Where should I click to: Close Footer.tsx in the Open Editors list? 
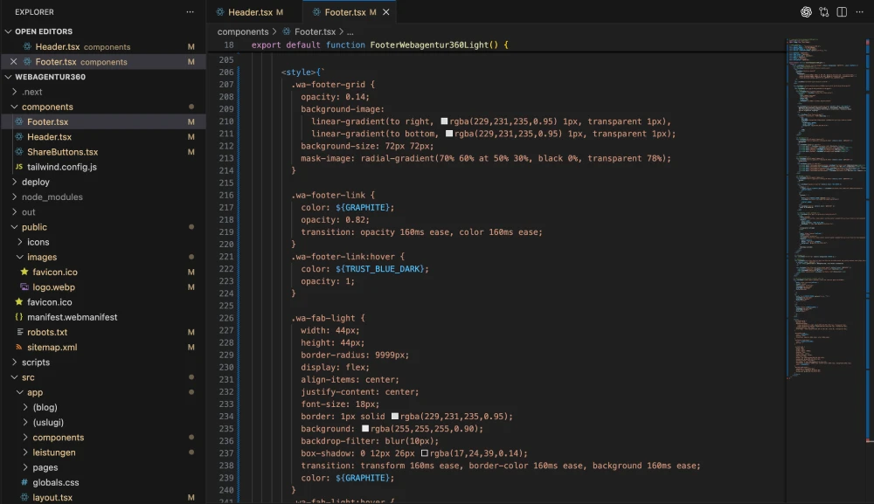[13, 62]
